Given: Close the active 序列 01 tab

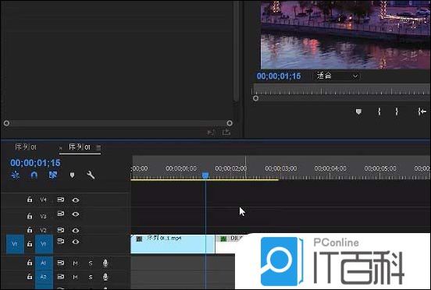Looking at the screenshot, I should [60, 148].
